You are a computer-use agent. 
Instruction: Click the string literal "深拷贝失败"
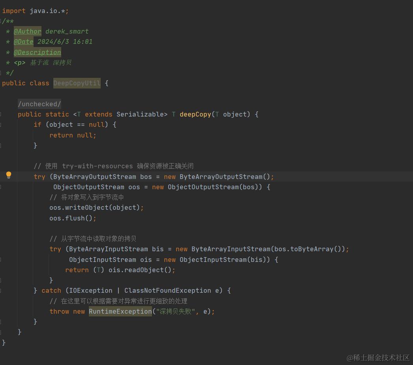tap(175, 312)
